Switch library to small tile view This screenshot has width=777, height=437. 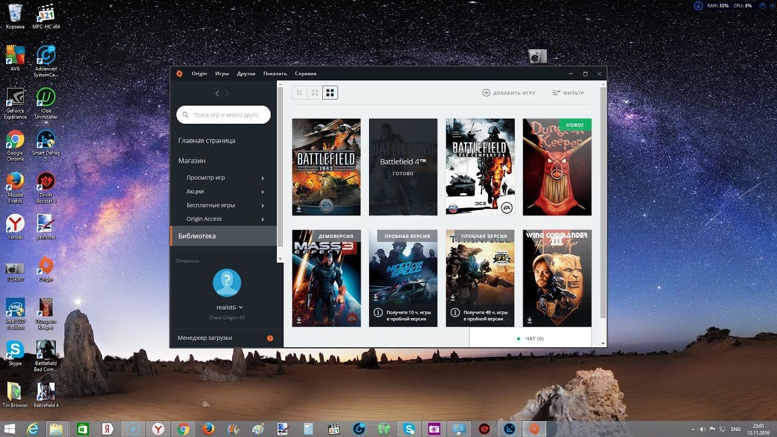point(299,93)
